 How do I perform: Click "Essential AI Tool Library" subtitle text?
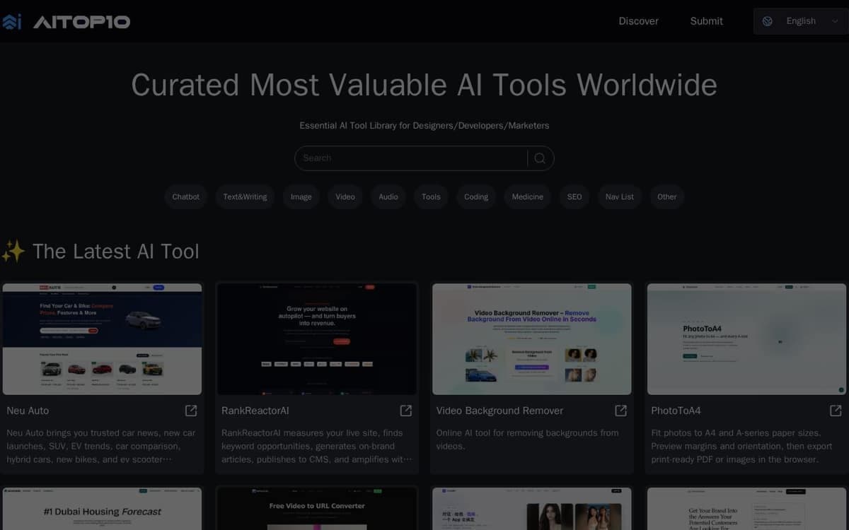(424, 126)
